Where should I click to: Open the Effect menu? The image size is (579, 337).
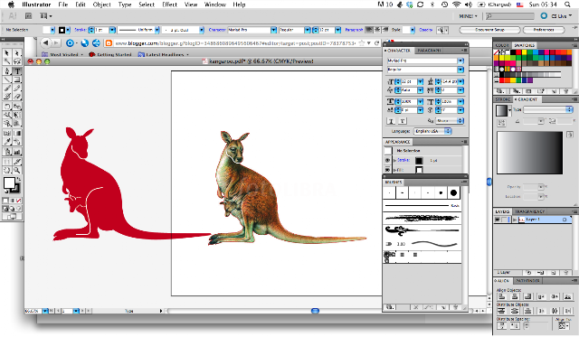point(169,5)
